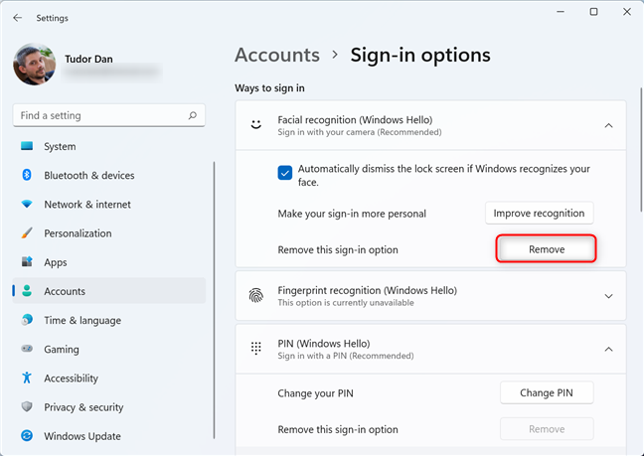Click the facial recognition smiley icon
Image resolution: width=644 pixels, height=456 pixels.
coord(256,124)
